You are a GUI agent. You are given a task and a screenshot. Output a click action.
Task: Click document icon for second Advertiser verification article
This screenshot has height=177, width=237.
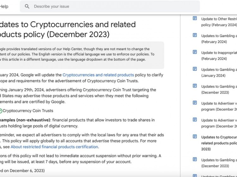tap(195, 120)
